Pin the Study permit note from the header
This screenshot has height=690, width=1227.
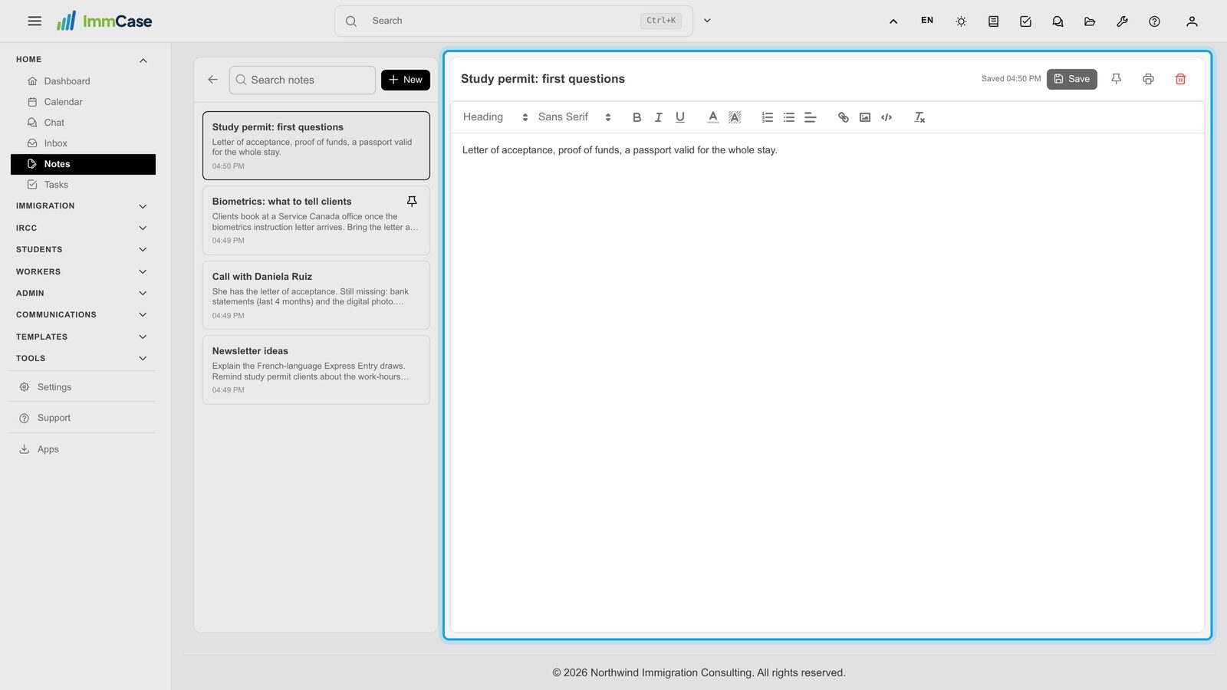pos(1116,79)
